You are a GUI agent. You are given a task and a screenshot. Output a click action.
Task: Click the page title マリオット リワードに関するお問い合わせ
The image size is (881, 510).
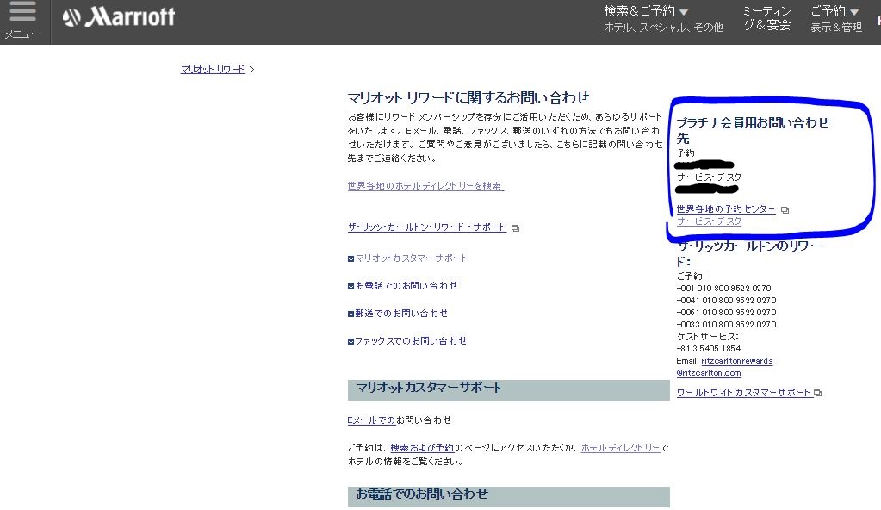point(468,98)
